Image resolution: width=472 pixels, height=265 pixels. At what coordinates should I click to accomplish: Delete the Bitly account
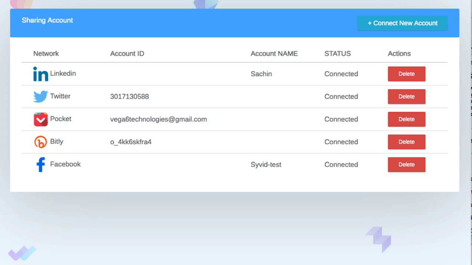406,142
